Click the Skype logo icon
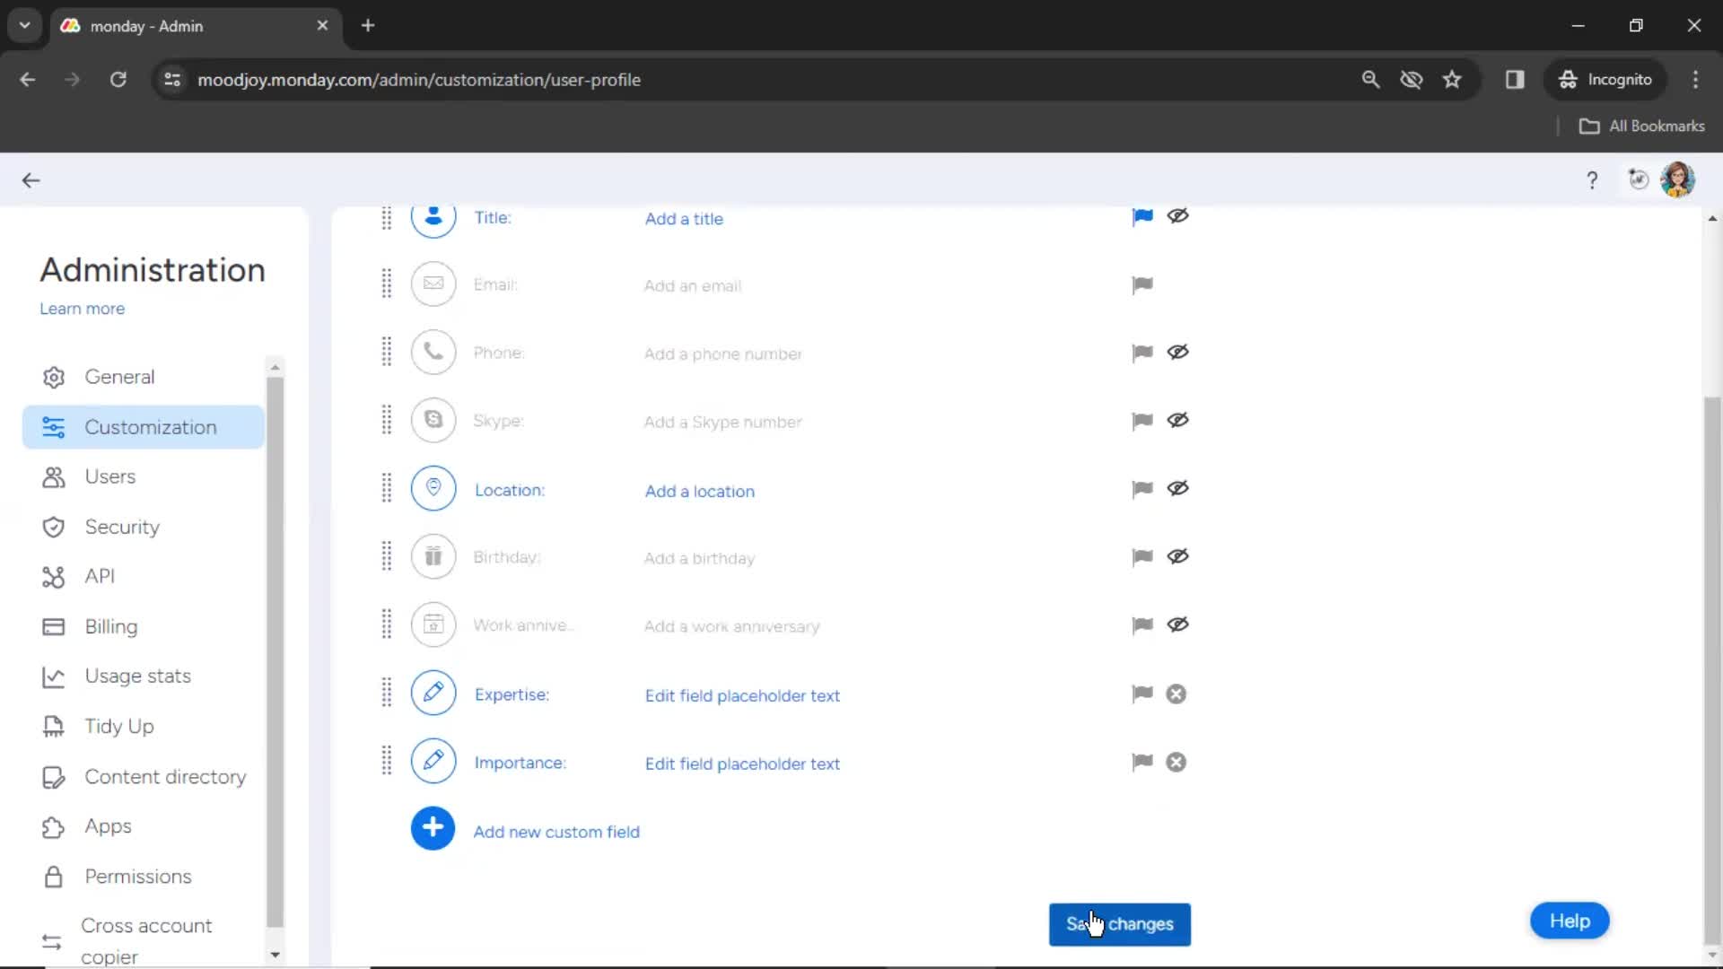Image resolution: width=1723 pixels, height=969 pixels. tap(433, 420)
